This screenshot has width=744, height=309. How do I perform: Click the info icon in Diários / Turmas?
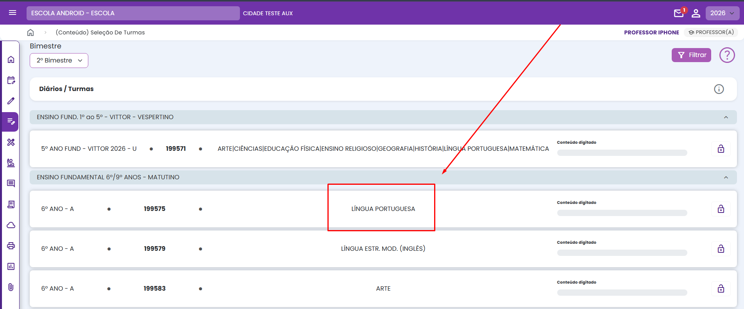click(x=719, y=89)
